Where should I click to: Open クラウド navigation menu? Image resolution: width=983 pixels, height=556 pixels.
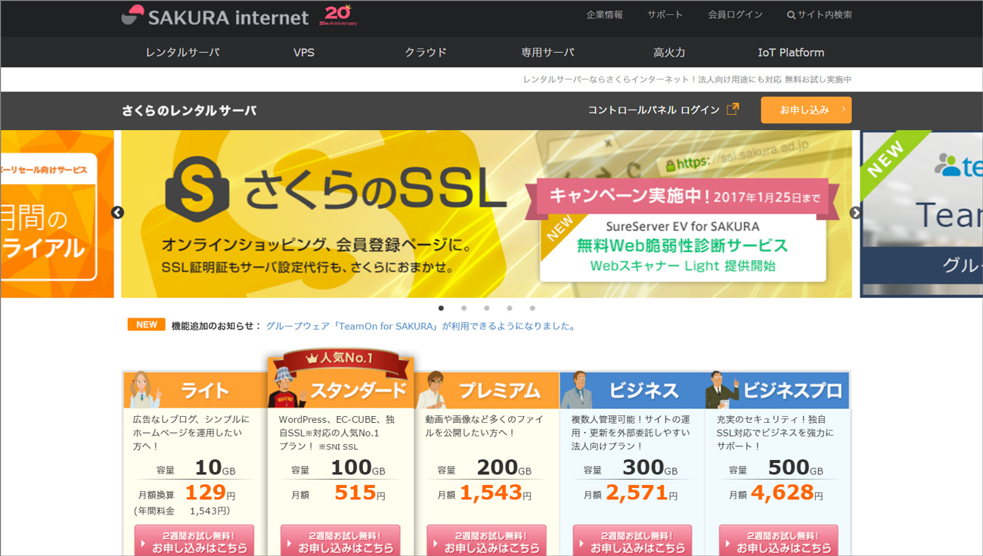(x=426, y=52)
